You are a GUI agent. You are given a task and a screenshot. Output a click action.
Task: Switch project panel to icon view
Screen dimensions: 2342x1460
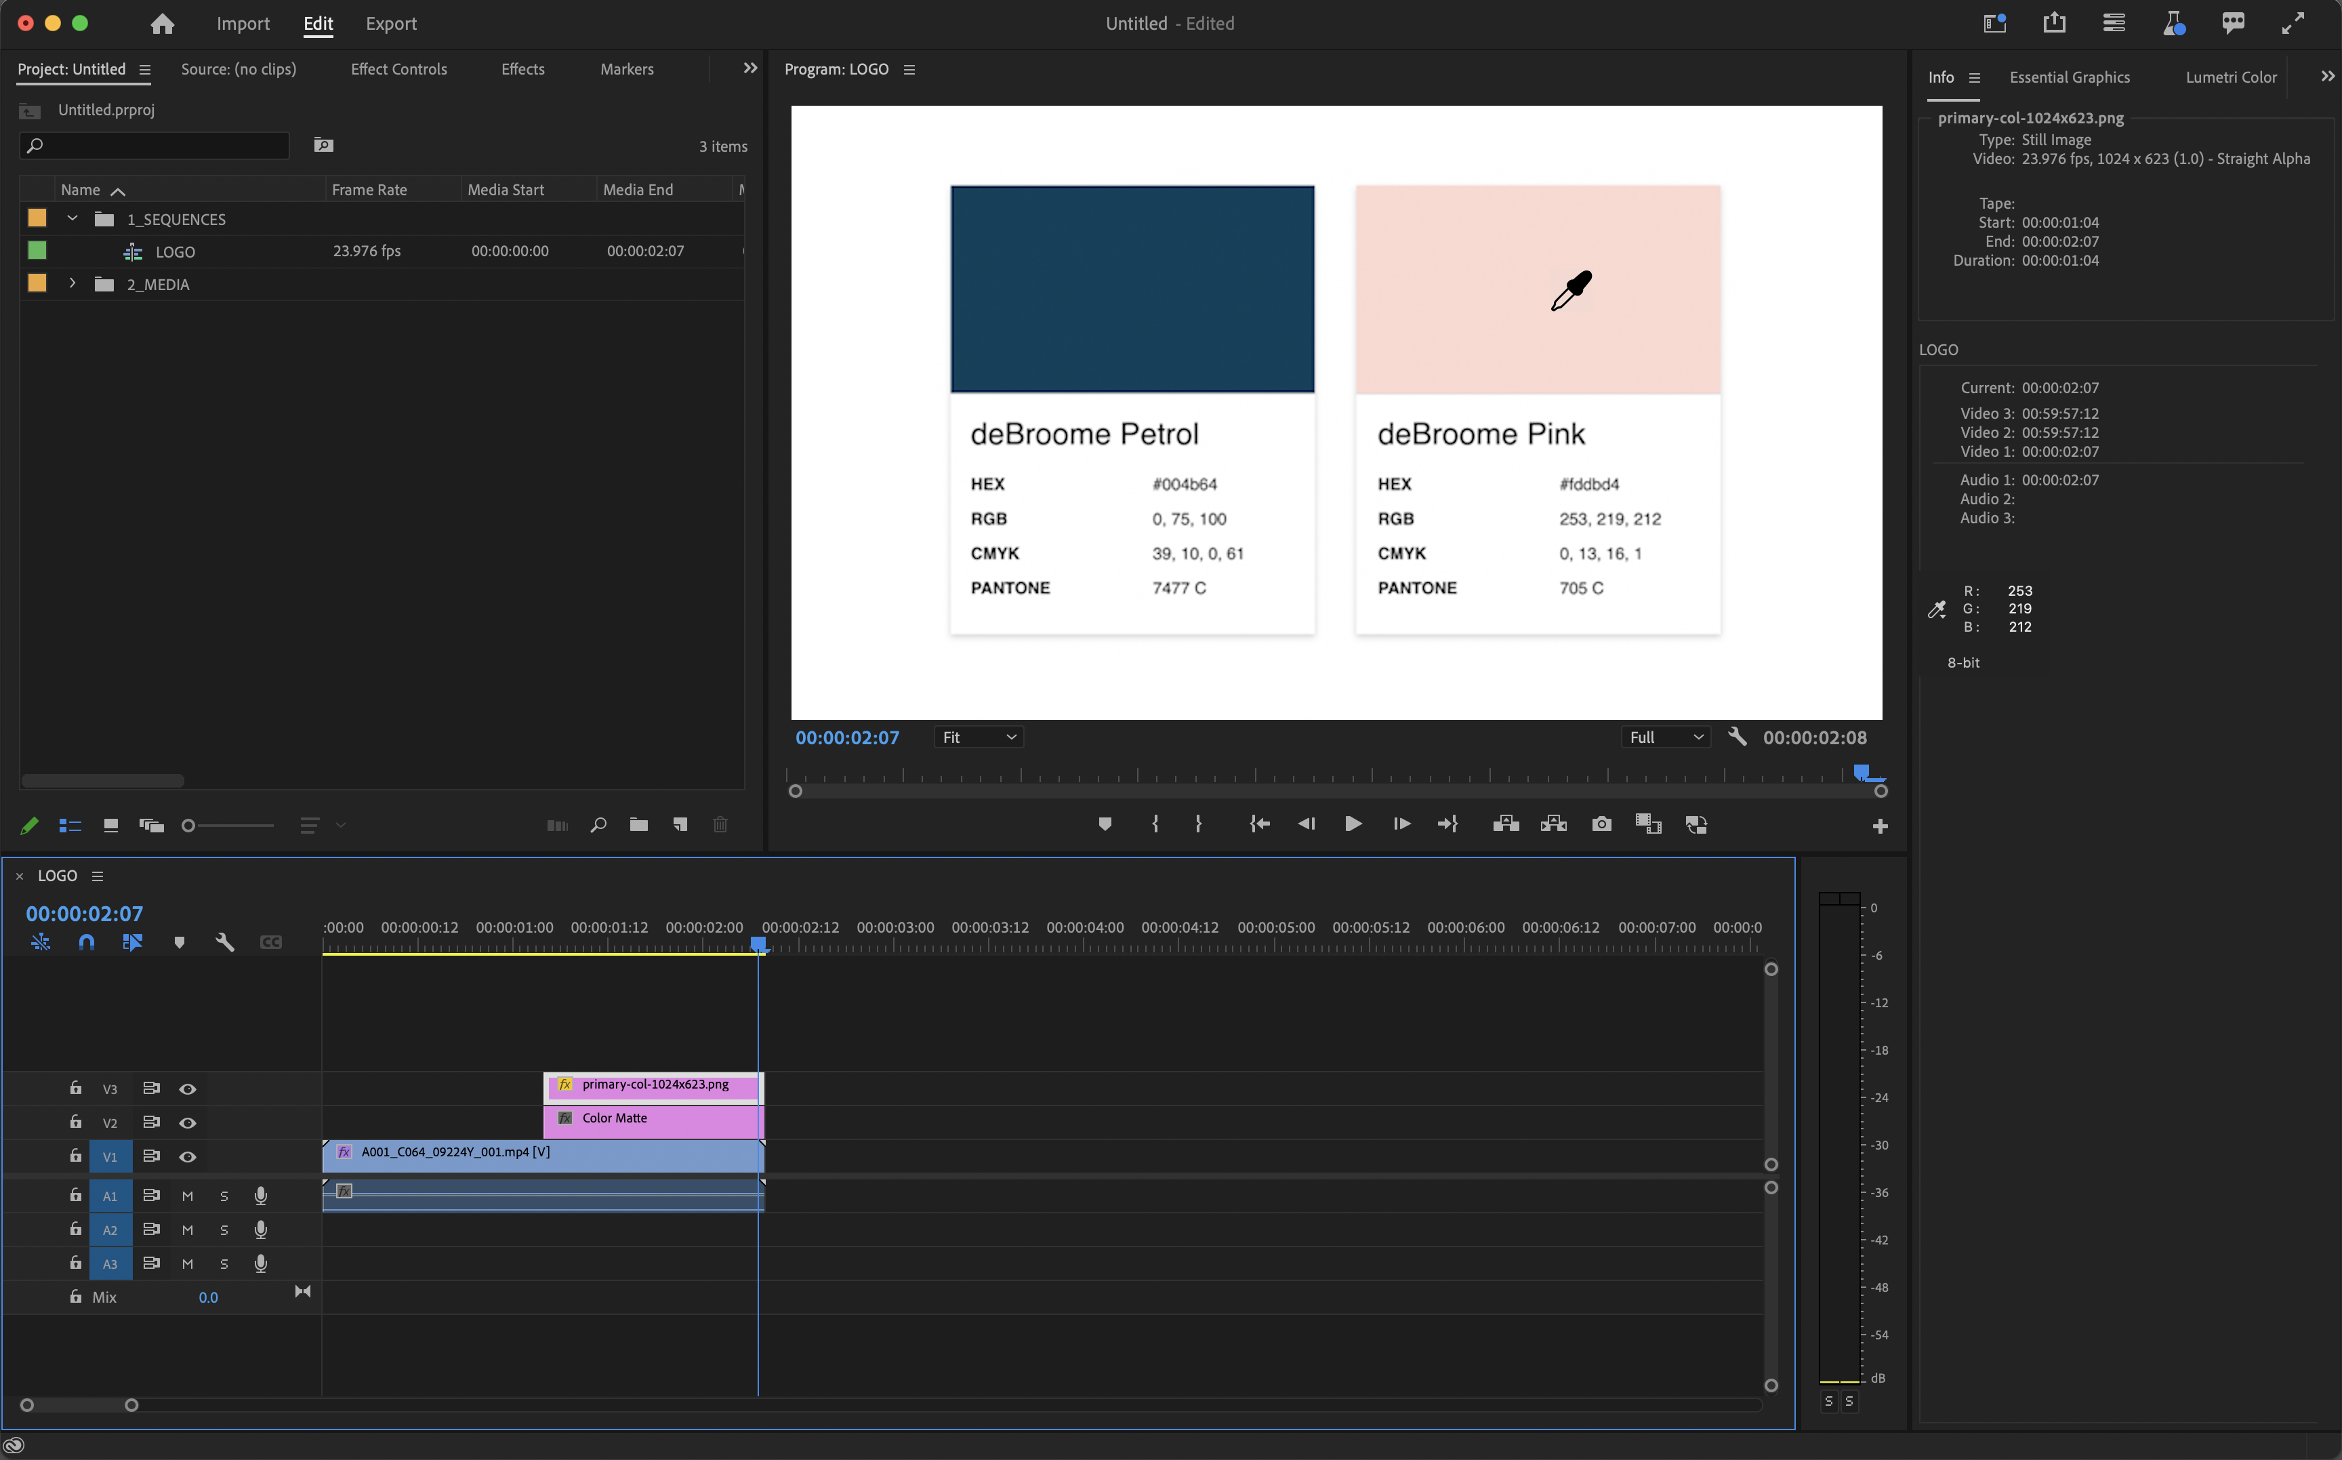(x=111, y=825)
